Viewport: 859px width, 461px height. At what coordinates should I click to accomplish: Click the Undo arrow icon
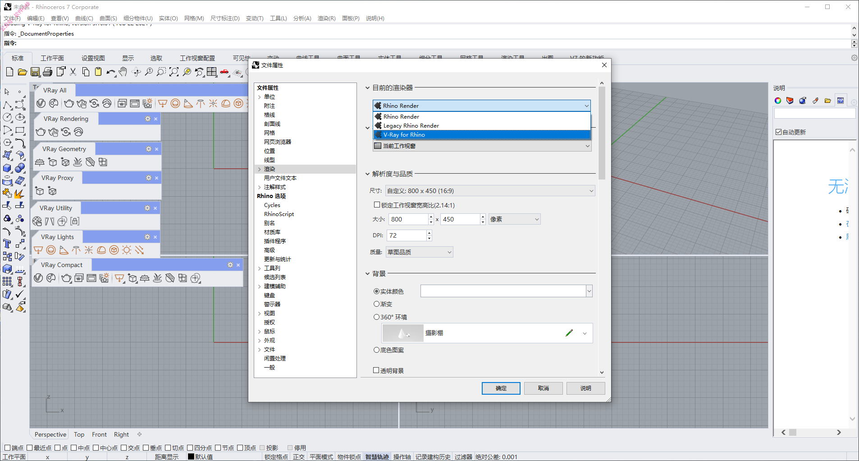pos(110,72)
